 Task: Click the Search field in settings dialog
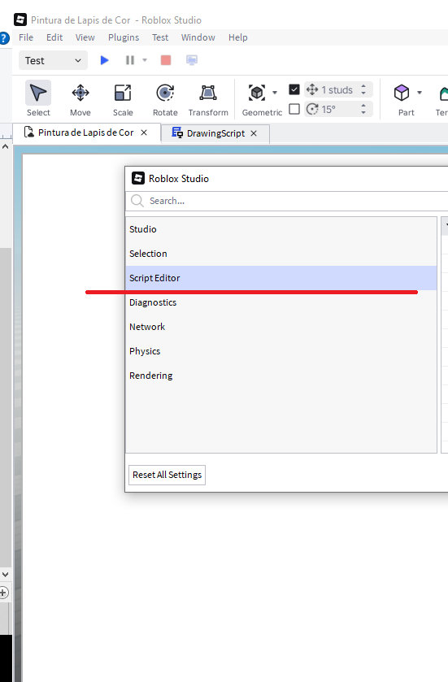point(287,201)
